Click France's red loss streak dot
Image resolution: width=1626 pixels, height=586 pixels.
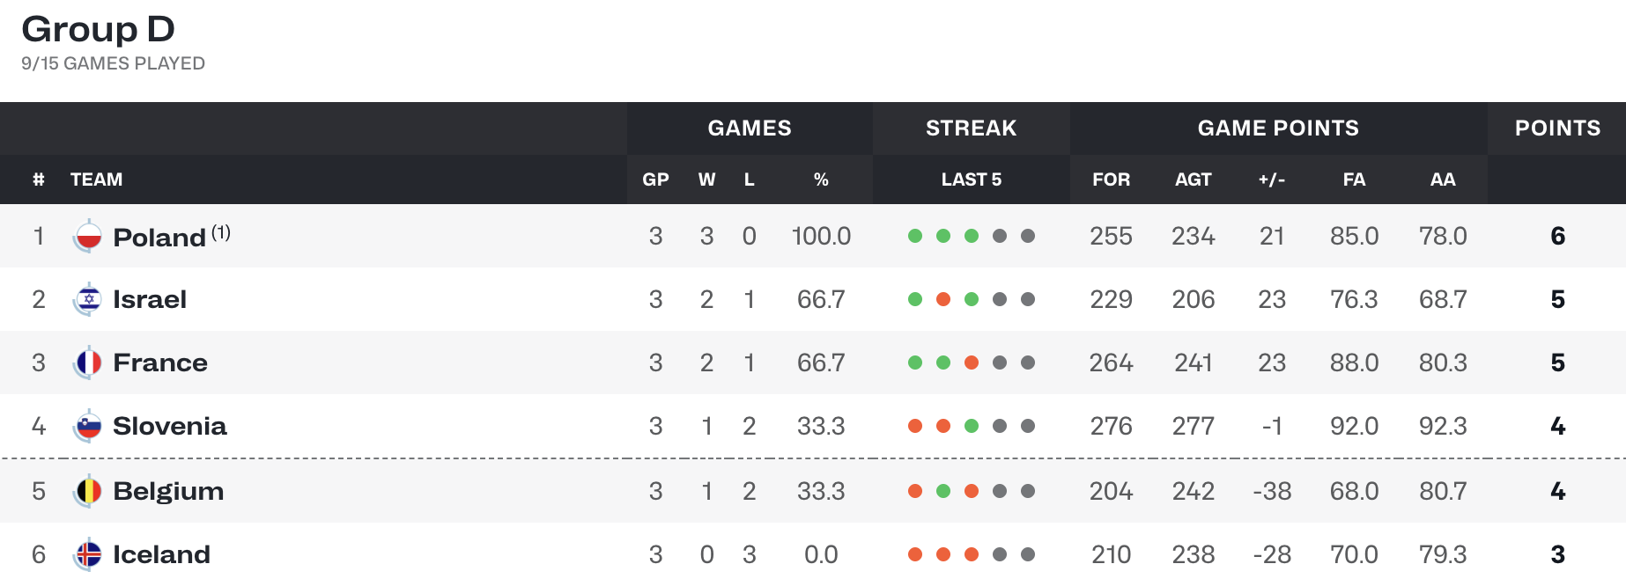[x=972, y=363]
